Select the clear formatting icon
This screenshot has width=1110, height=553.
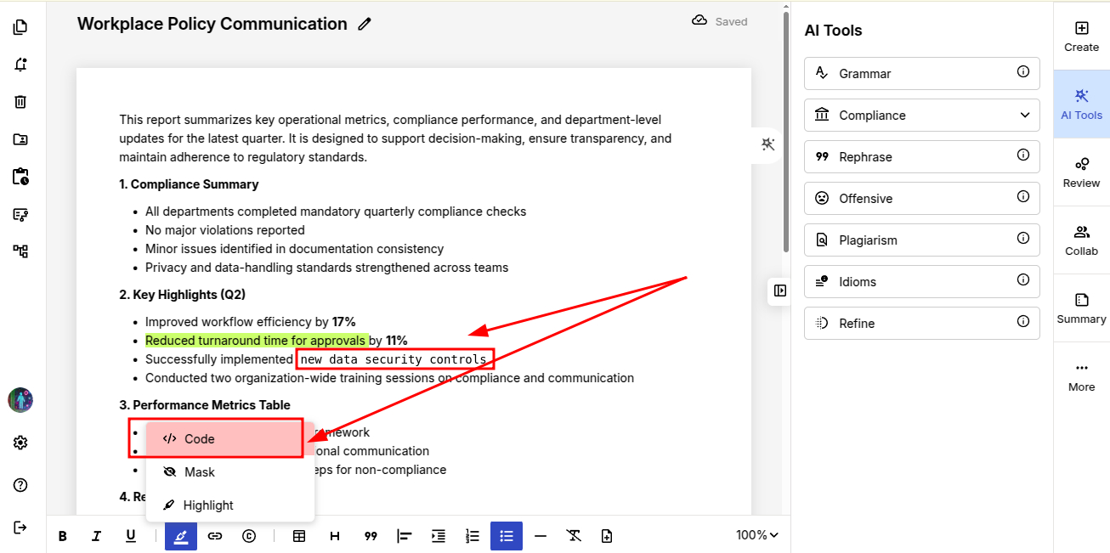click(574, 536)
